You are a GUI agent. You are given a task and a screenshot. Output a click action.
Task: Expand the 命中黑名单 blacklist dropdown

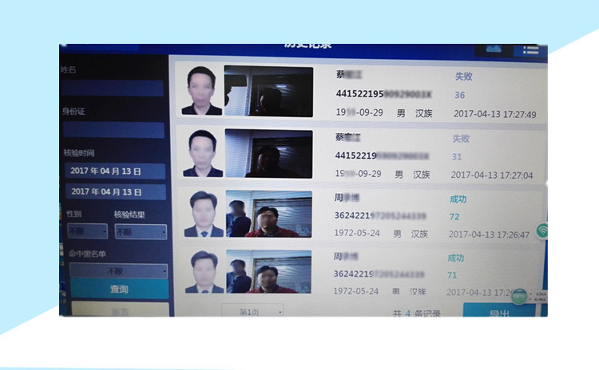pos(119,271)
